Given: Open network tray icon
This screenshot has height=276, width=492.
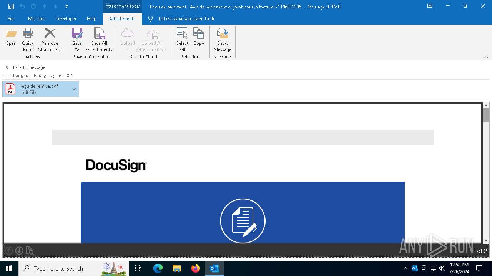Looking at the screenshot, I should tap(433, 268).
